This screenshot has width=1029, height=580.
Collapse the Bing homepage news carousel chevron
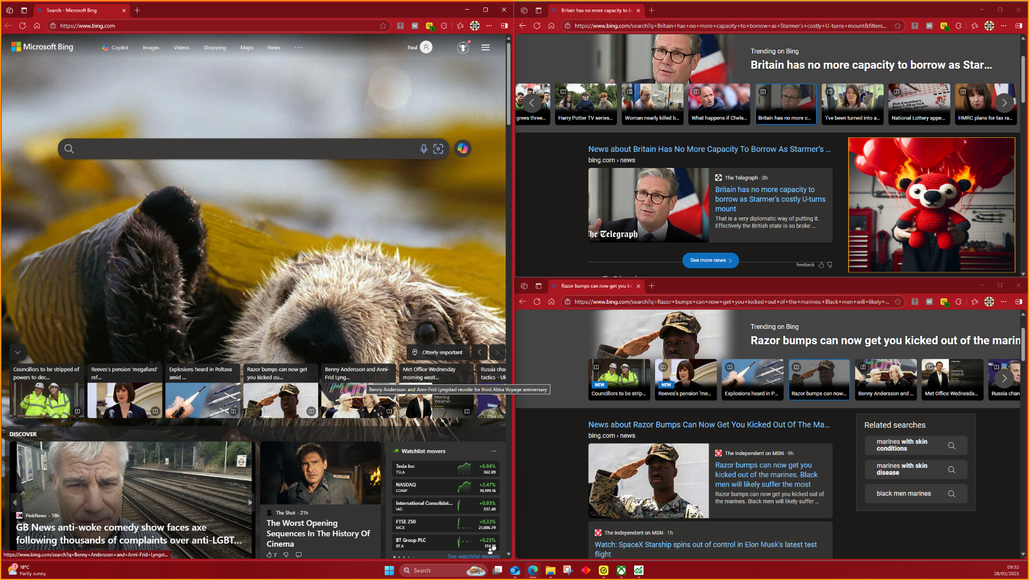click(x=18, y=353)
